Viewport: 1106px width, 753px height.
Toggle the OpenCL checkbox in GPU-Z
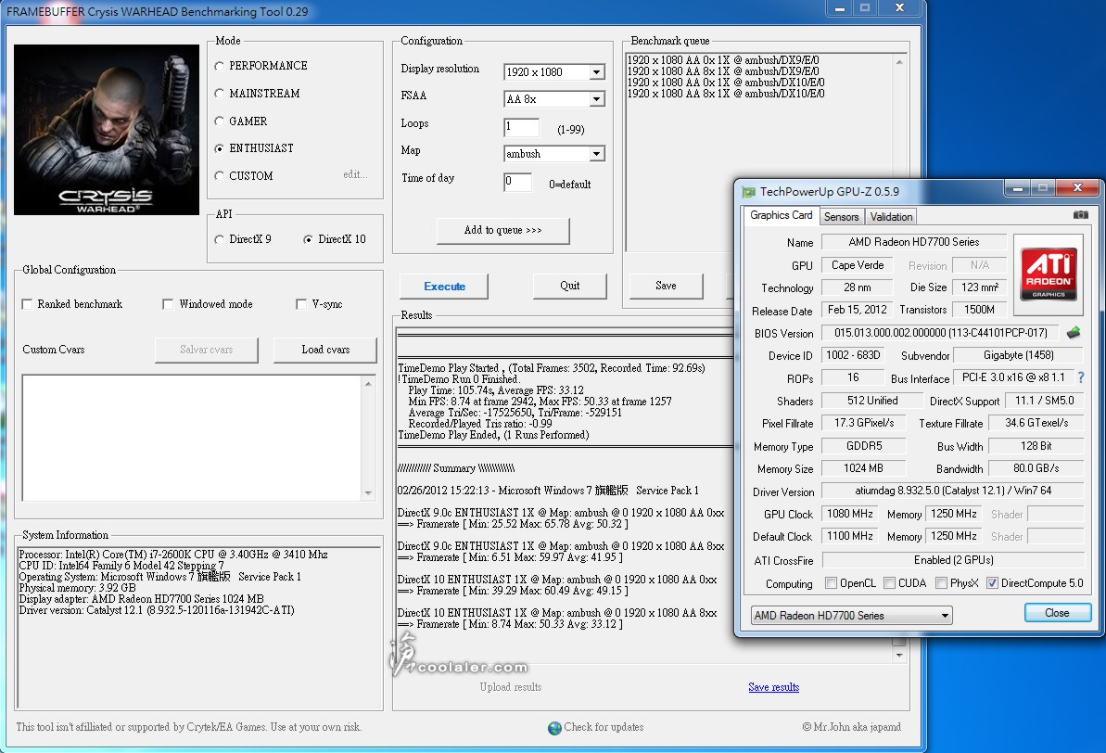[831, 583]
